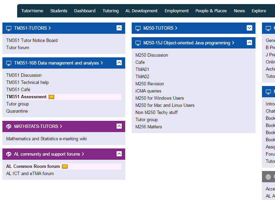Click the monitor icon on M250-15J Java programming header

pos(139,43)
